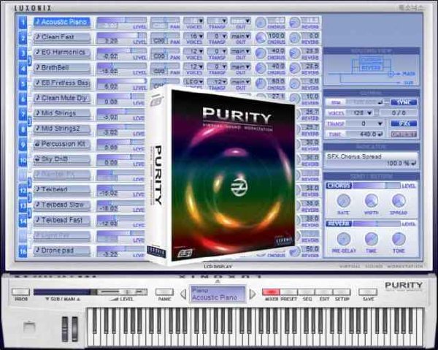Click the PANIC button

(x=164, y=292)
